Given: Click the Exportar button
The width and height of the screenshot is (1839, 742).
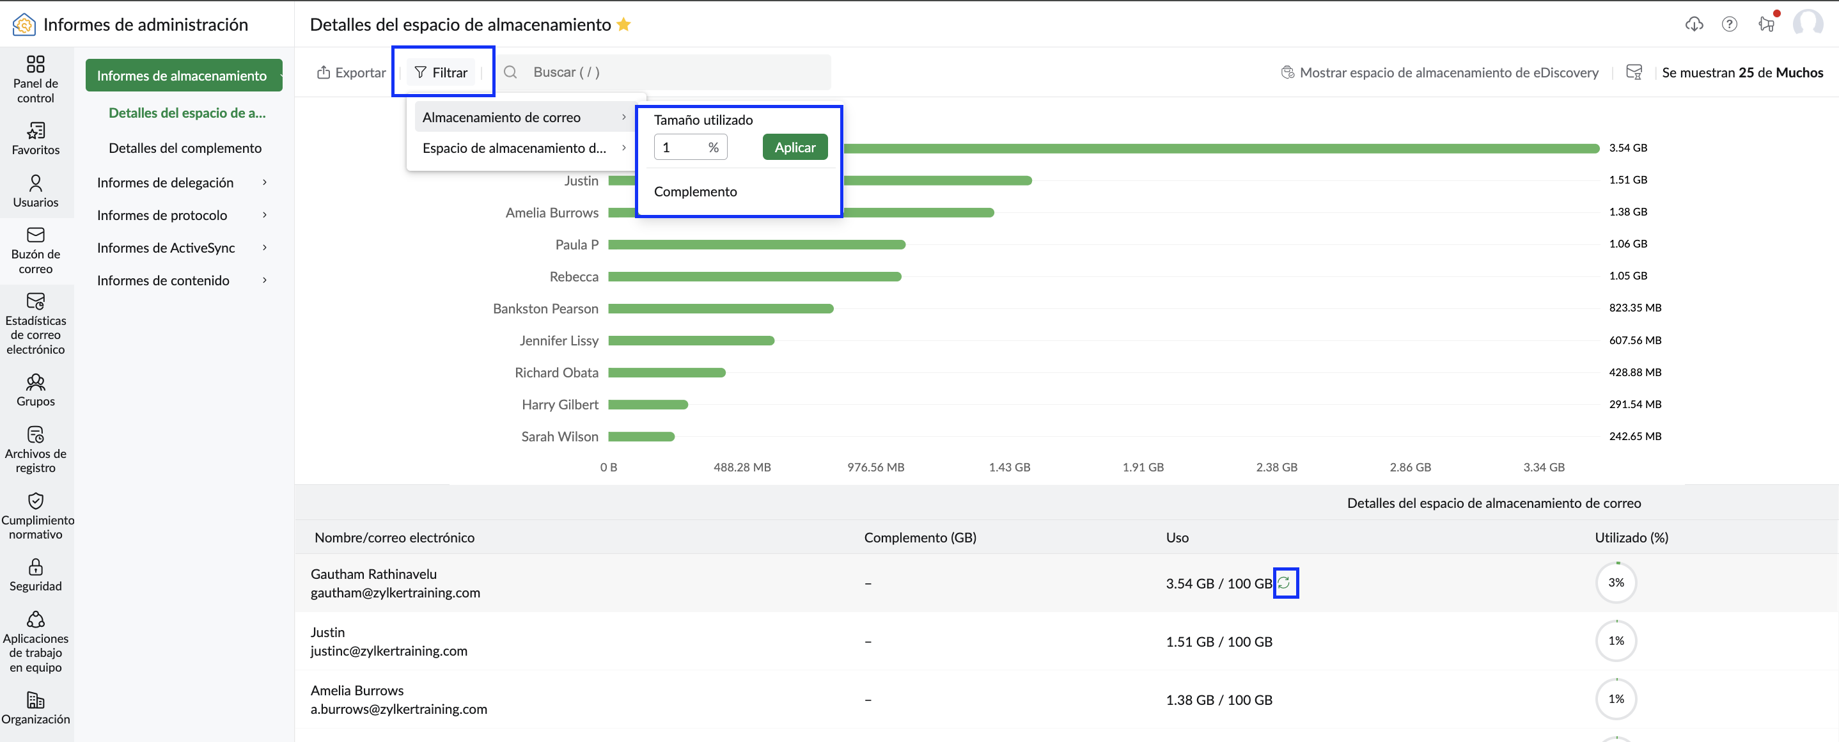Looking at the screenshot, I should 351,72.
